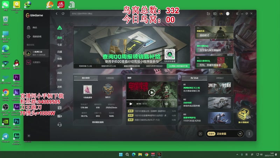Open the download manager icon in title bar
The image size is (280, 158).
[x=221, y=14]
